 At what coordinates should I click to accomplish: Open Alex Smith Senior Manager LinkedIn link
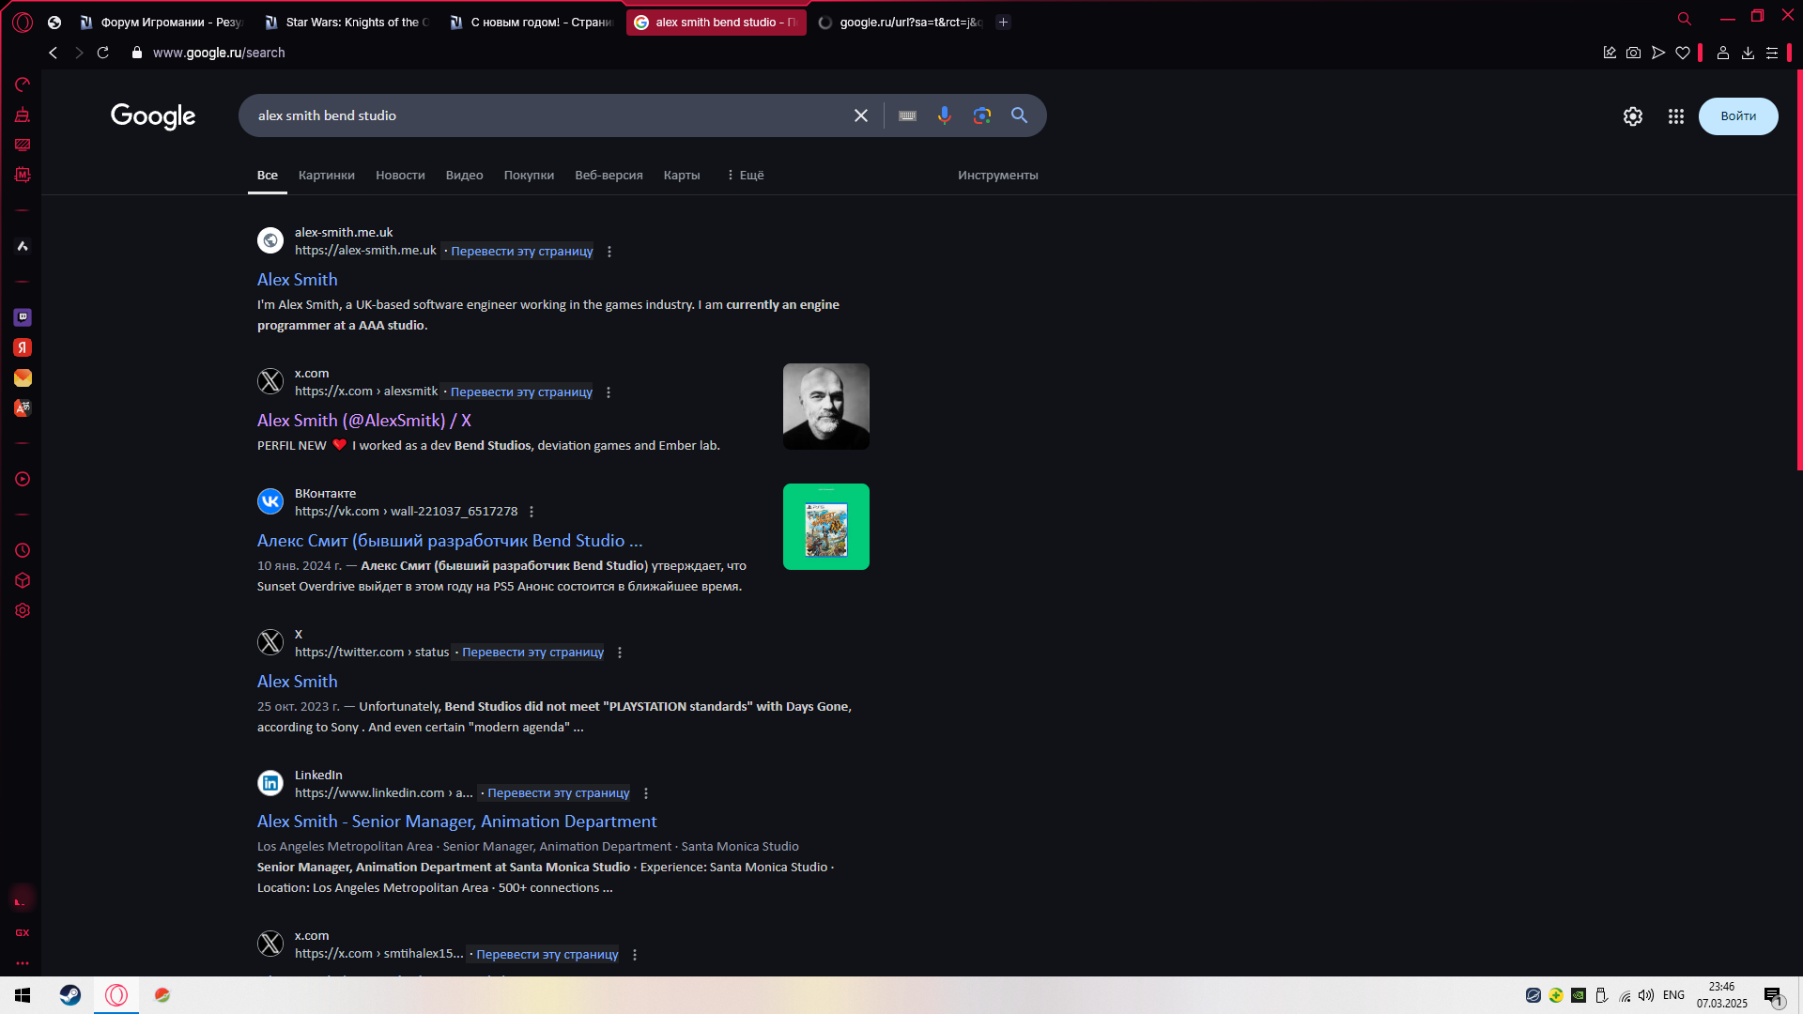coord(456,822)
